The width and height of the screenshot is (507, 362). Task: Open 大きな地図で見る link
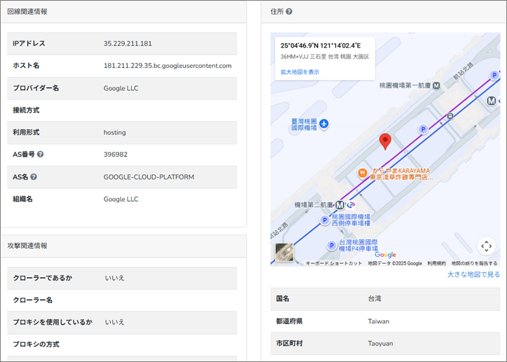coord(473,275)
